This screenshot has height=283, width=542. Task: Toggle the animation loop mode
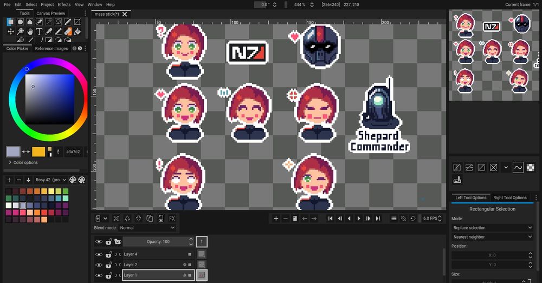point(412,219)
